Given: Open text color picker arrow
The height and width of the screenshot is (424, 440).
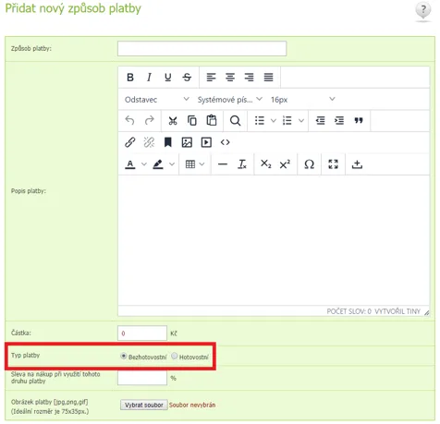Looking at the screenshot, I should tap(144, 164).
